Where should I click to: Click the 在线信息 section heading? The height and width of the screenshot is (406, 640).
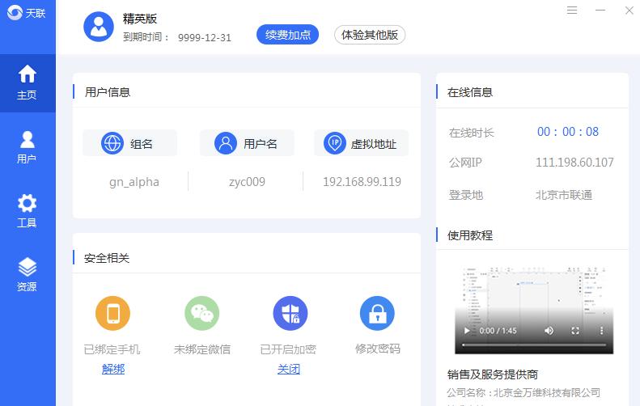pyautogui.click(x=470, y=92)
